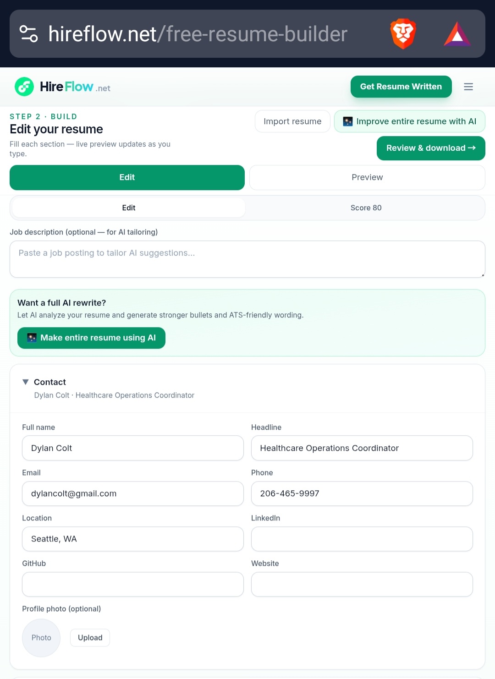Open the hamburger menu icon
Viewport: 495px width, 679px height.
[x=468, y=87]
